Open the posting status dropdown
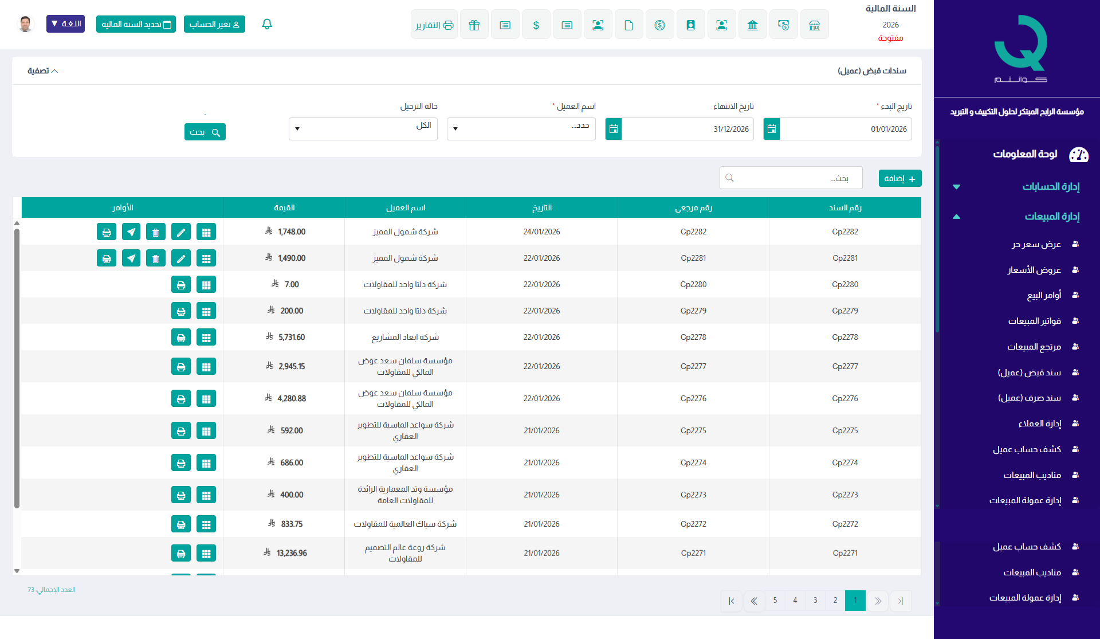The height and width of the screenshot is (639, 1100). [363, 129]
